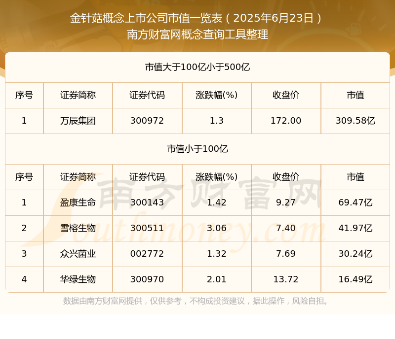The image size is (395, 339).
Task: Click market value 41.97亿
Action: click(355, 228)
